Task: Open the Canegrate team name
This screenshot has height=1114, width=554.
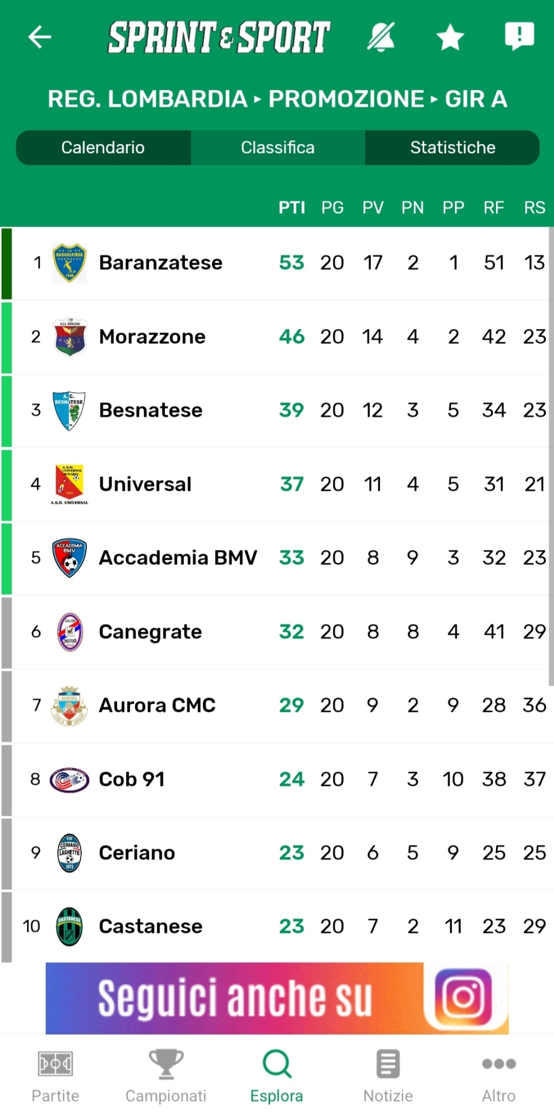Action: (151, 632)
